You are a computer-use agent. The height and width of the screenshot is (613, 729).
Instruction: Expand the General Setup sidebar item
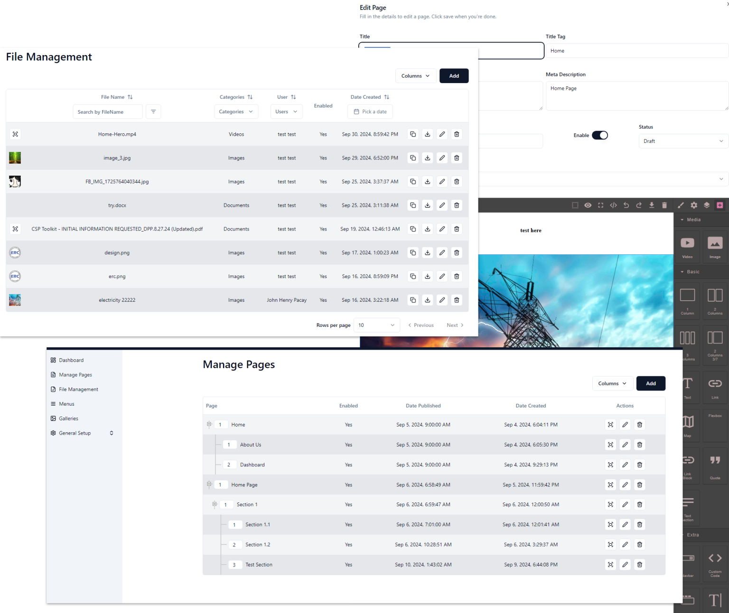click(x=111, y=433)
